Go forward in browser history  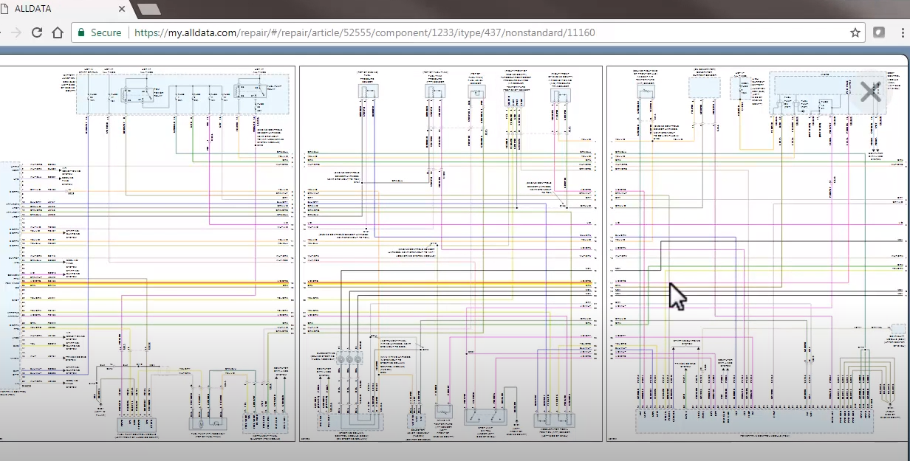click(x=16, y=33)
